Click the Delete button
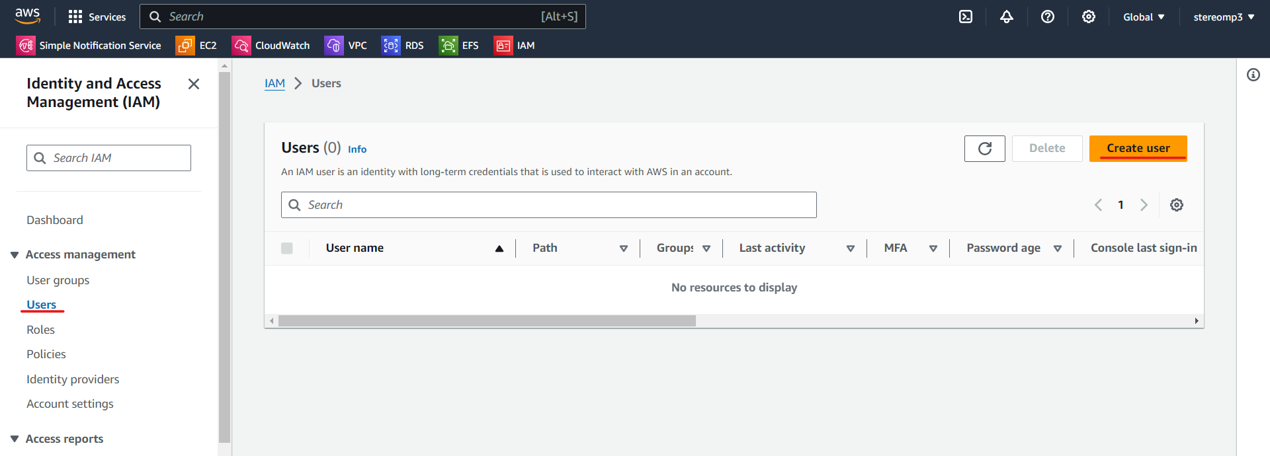The image size is (1270, 456). pyautogui.click(x=1047, y=149)
